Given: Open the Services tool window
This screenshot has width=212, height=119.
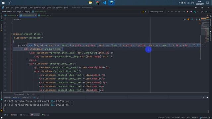Looking at the screenshot, I should [x=46, y=115].
